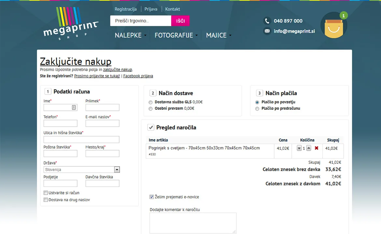Decrease quantity with the down arrow

pyautogui.click(x=299, y=148)
